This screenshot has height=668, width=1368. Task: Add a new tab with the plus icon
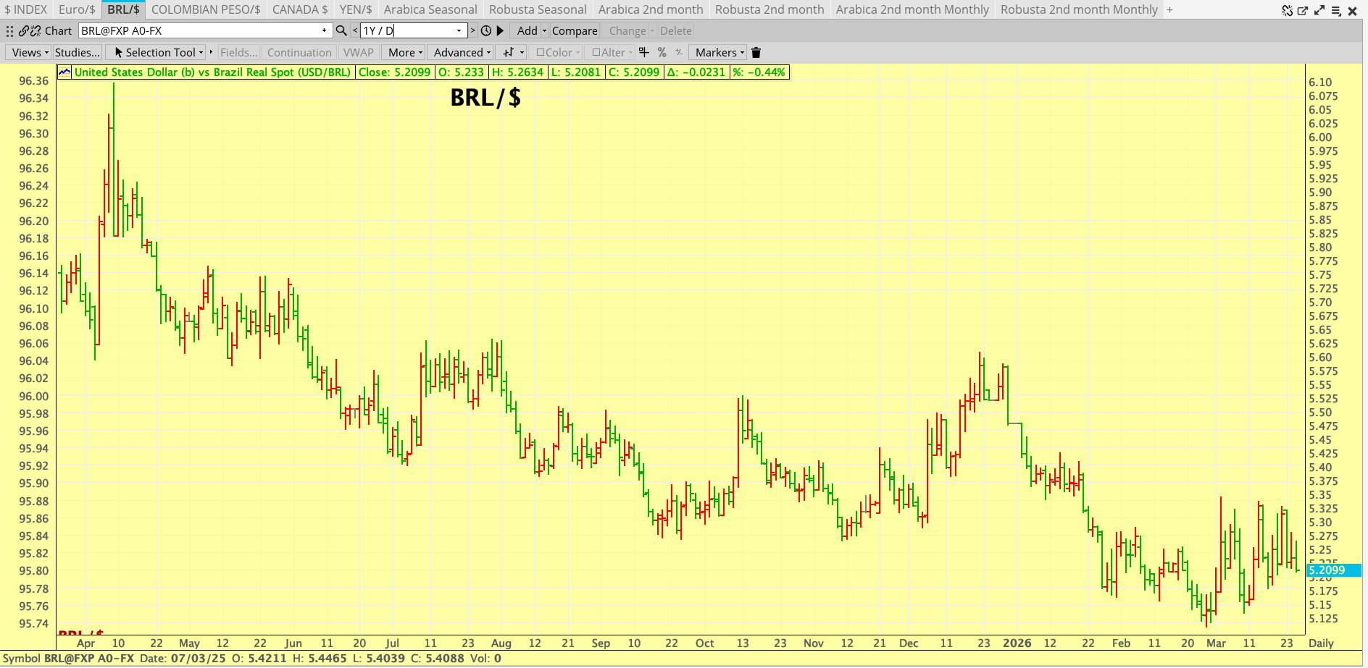coord(1169,10)
